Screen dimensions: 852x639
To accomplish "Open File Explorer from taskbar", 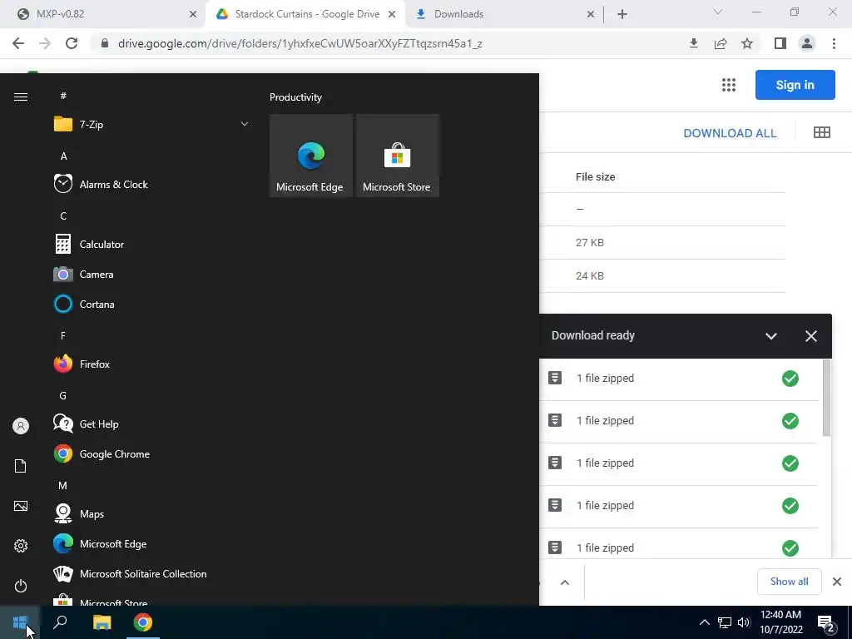I will (x=102, y=622).
